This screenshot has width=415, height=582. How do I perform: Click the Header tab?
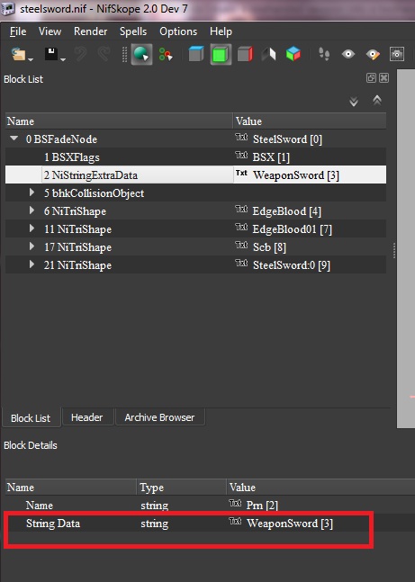(87, 417)
